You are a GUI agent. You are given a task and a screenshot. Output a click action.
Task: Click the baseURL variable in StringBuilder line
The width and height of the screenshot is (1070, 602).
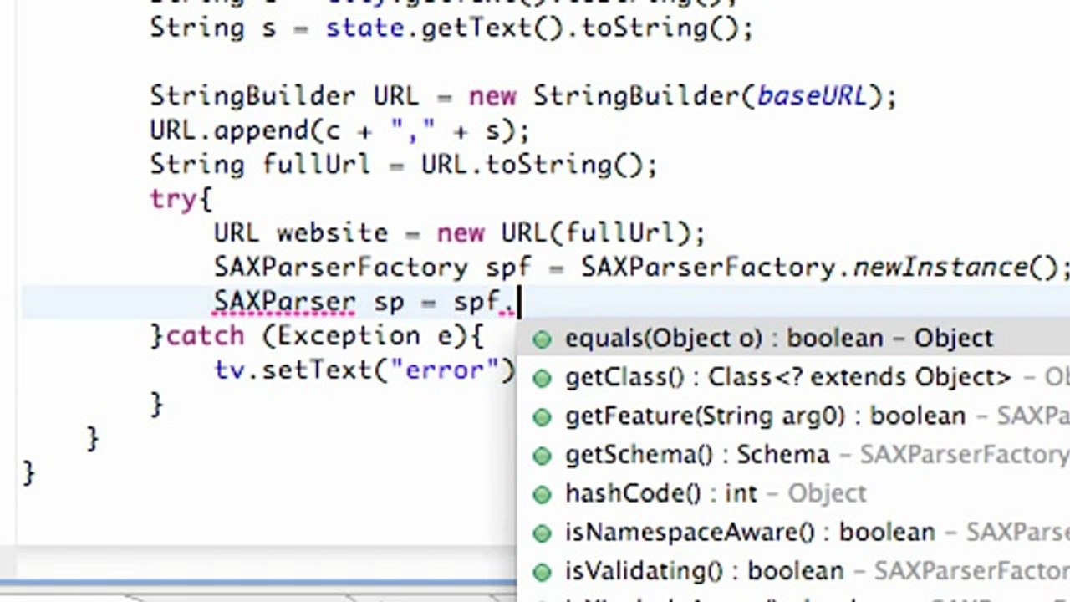pos(811,96)
